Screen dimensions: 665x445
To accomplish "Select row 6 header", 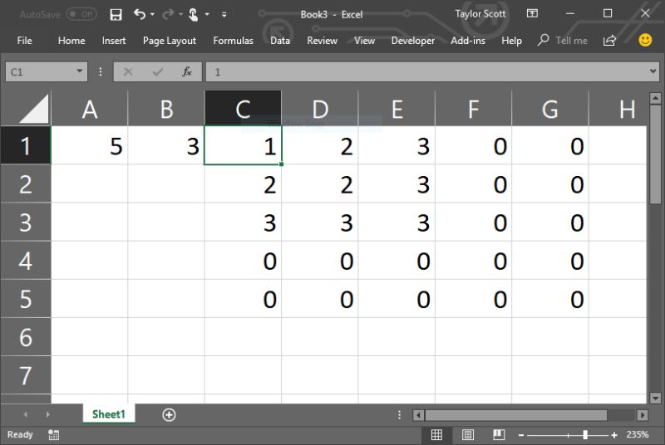I will (26, 337).
